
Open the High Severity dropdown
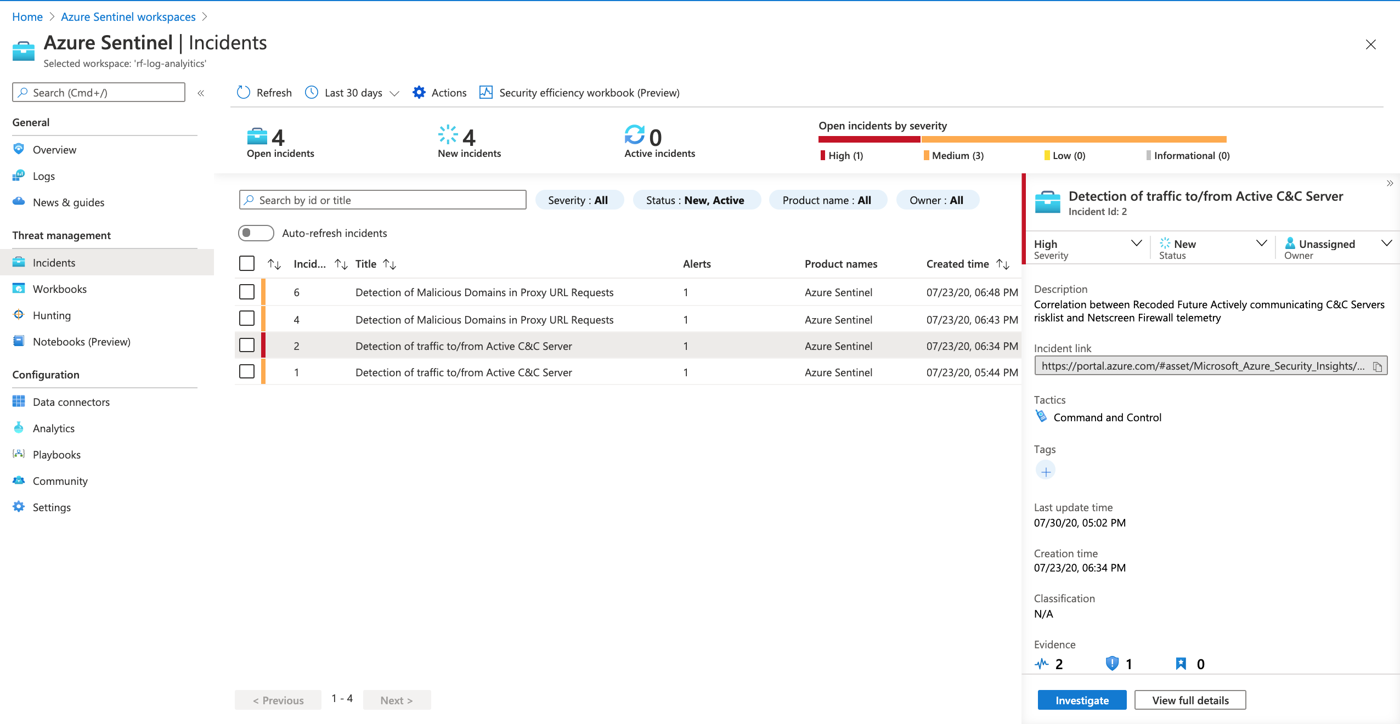[x=1136, y=244]
